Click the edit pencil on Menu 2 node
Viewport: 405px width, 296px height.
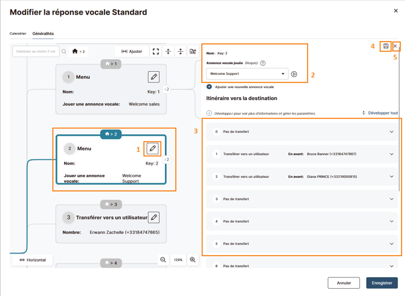pos(152,148)
